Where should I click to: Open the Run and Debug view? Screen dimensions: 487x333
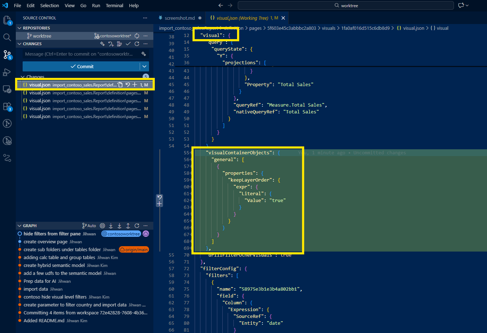(7, 72)
